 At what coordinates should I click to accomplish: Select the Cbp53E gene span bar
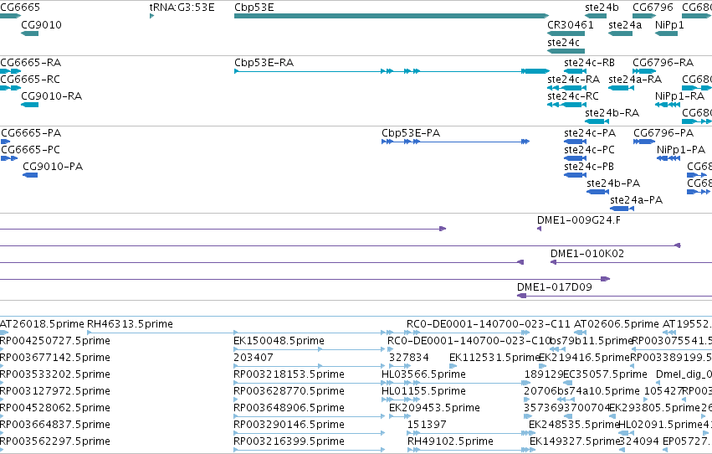[x=392, y=16]
